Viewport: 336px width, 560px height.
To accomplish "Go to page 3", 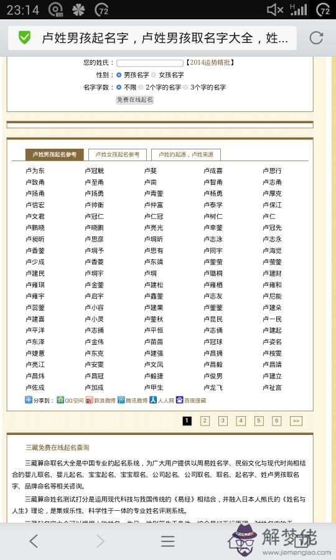I will coord(223,421).
